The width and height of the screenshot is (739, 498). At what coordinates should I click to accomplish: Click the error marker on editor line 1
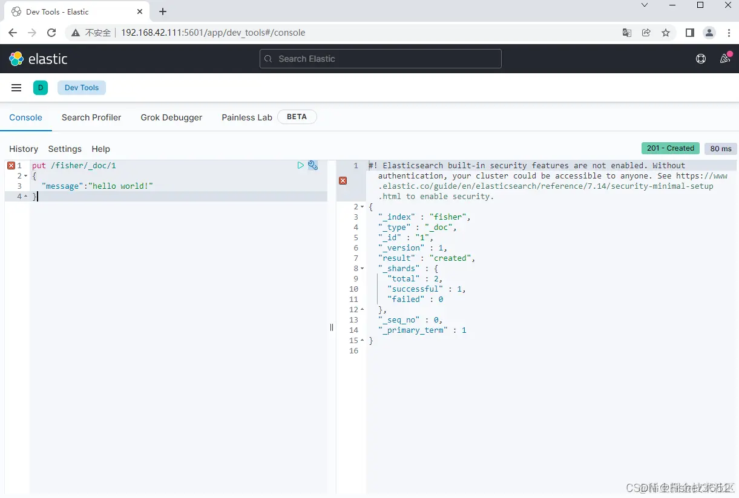click(x=11, y=165)
